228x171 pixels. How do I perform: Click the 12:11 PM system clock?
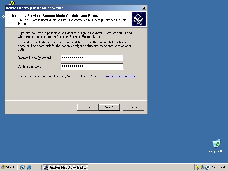(x=218, y=167)
